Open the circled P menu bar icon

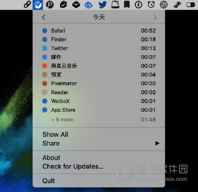50,4
